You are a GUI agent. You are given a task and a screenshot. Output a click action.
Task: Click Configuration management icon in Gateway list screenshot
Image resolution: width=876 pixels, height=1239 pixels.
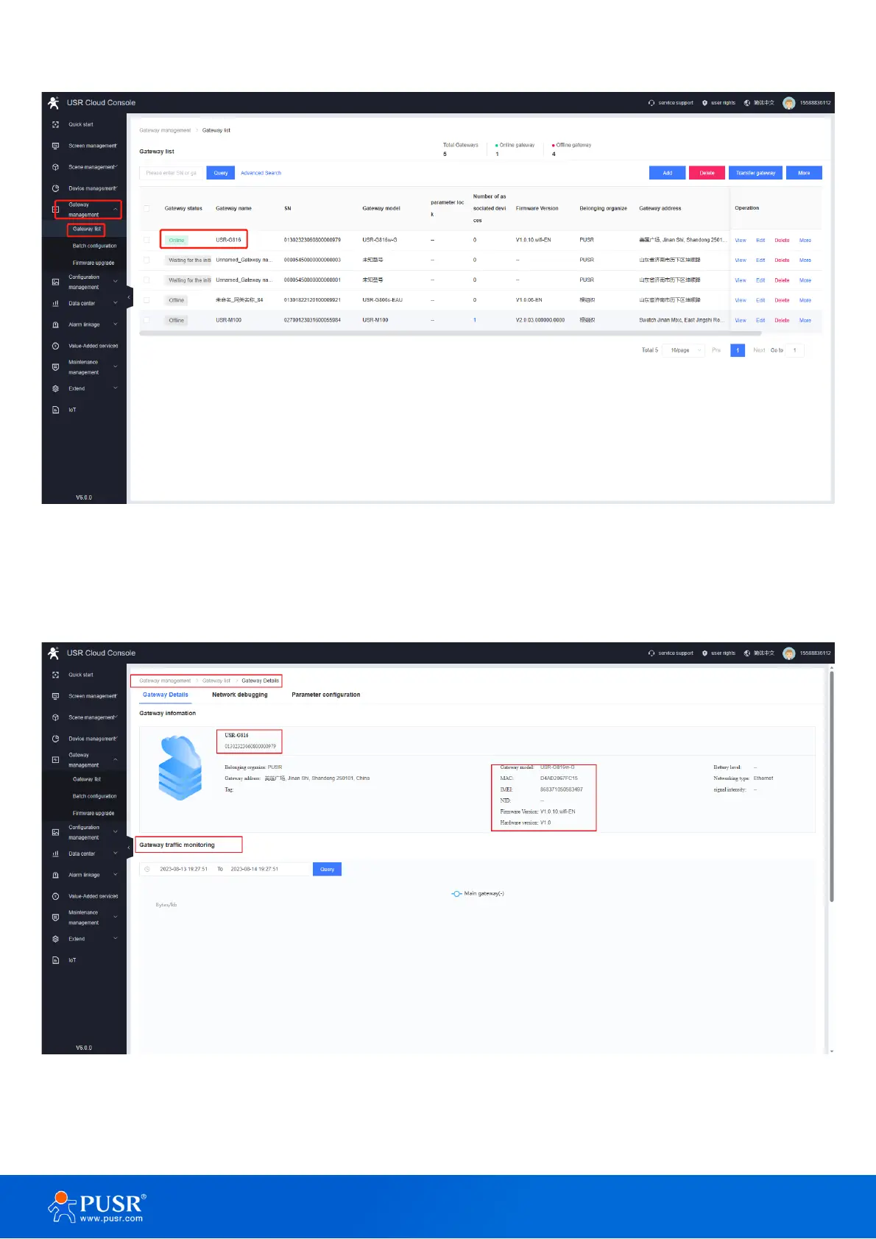(55, 282)
